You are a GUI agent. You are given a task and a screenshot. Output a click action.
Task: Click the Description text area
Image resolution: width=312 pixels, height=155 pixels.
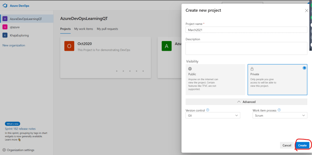click(x=246, y=48)
